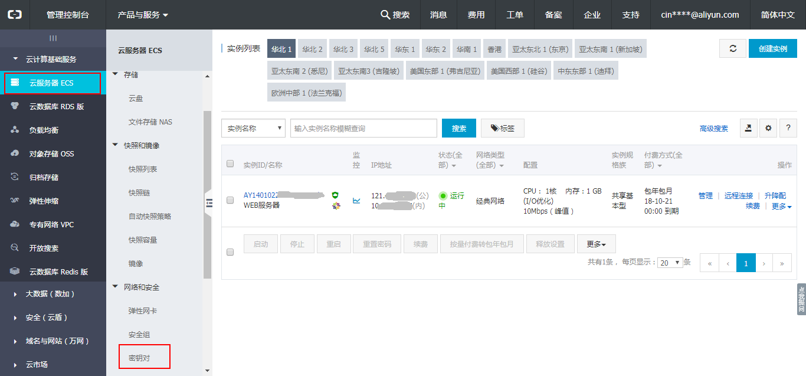Open the bottom 更多 batch dropdown
Image resolution: width=806 pixels, height=376 pixels.
[597, 244]
